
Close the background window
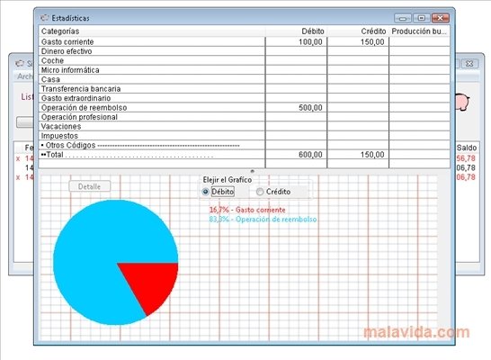coord(469,64)
